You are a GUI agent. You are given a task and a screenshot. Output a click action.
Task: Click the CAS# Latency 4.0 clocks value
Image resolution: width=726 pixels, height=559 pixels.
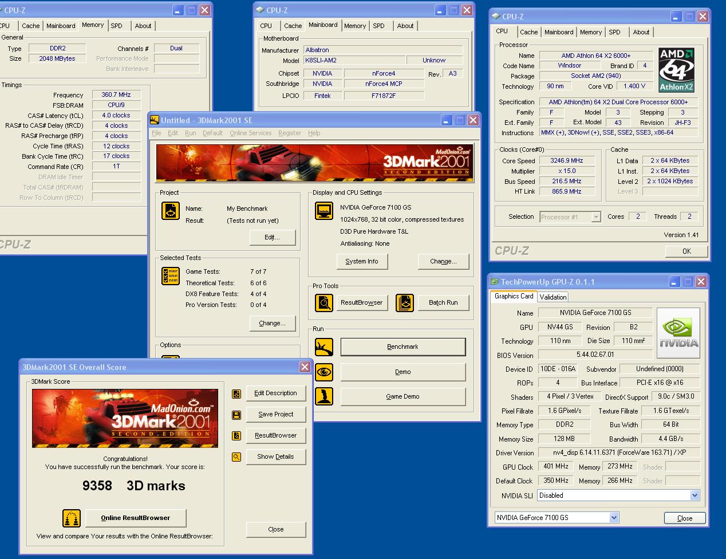tap(116, 116)
